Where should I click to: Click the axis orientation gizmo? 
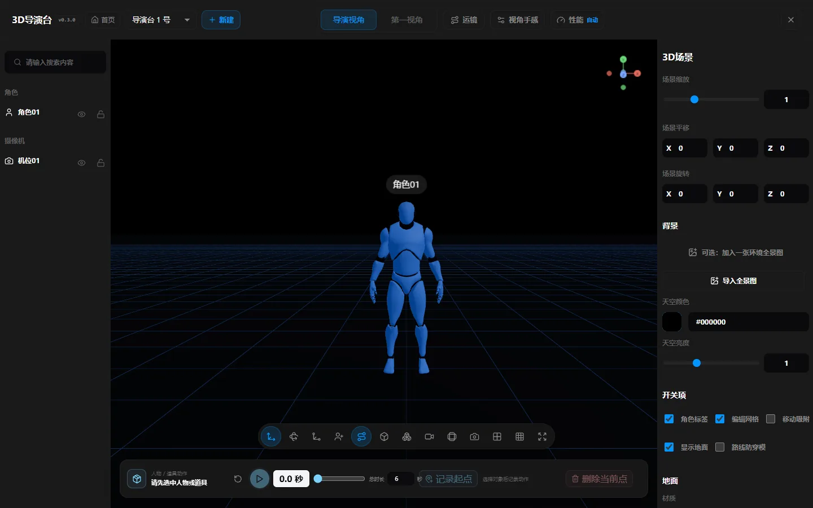623,73
